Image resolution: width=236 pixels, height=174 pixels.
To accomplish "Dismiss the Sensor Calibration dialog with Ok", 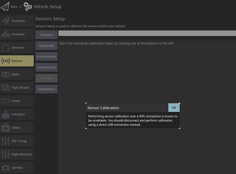I will (x=174, y=108).
